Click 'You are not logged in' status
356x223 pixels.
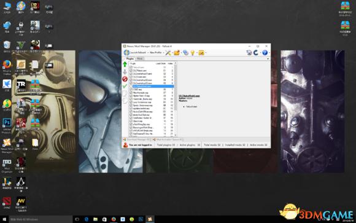tap(141, 145)
